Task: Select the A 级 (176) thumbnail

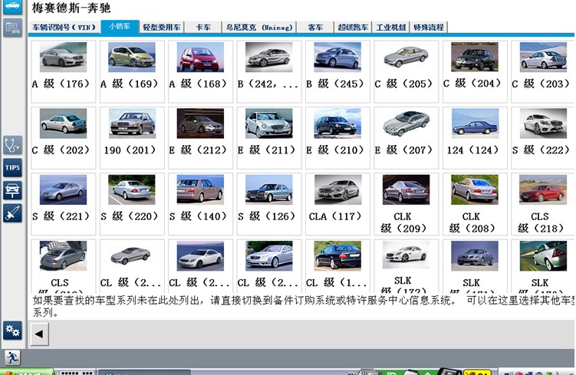Action: (x=63, y=57)
